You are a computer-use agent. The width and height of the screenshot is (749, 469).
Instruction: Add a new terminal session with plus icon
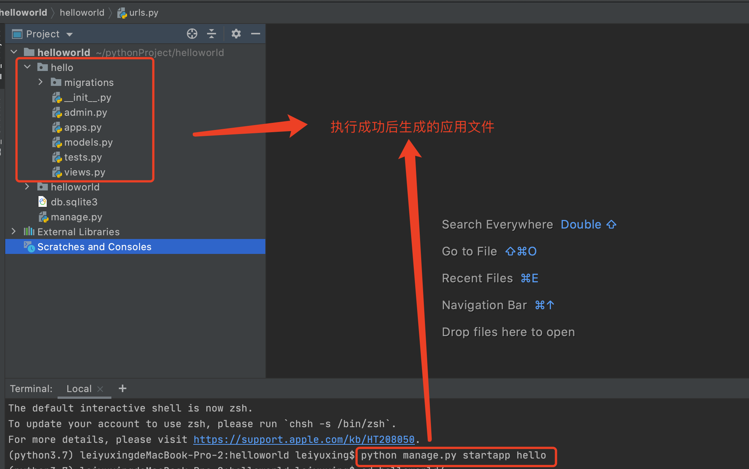coord(123,389)
